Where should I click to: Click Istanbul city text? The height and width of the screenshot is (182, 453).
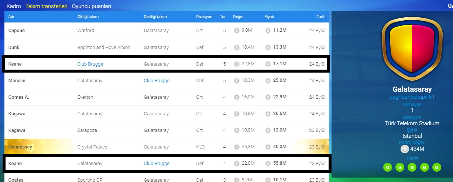[412, 136]
